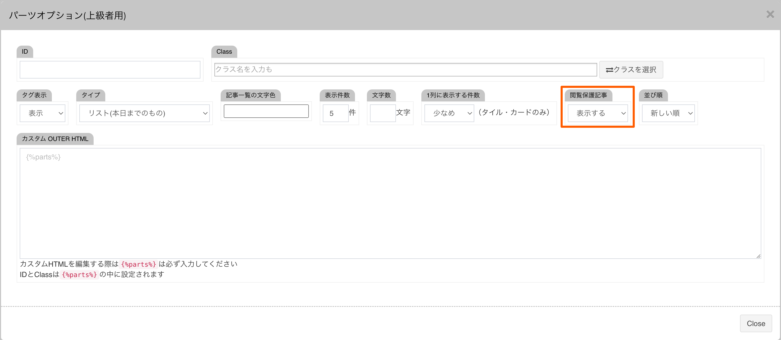The width and height of the screenshot is (781, 340).
Task: Open the 記事一覧の文字色 color field
Action: click(x=266, y=111)
